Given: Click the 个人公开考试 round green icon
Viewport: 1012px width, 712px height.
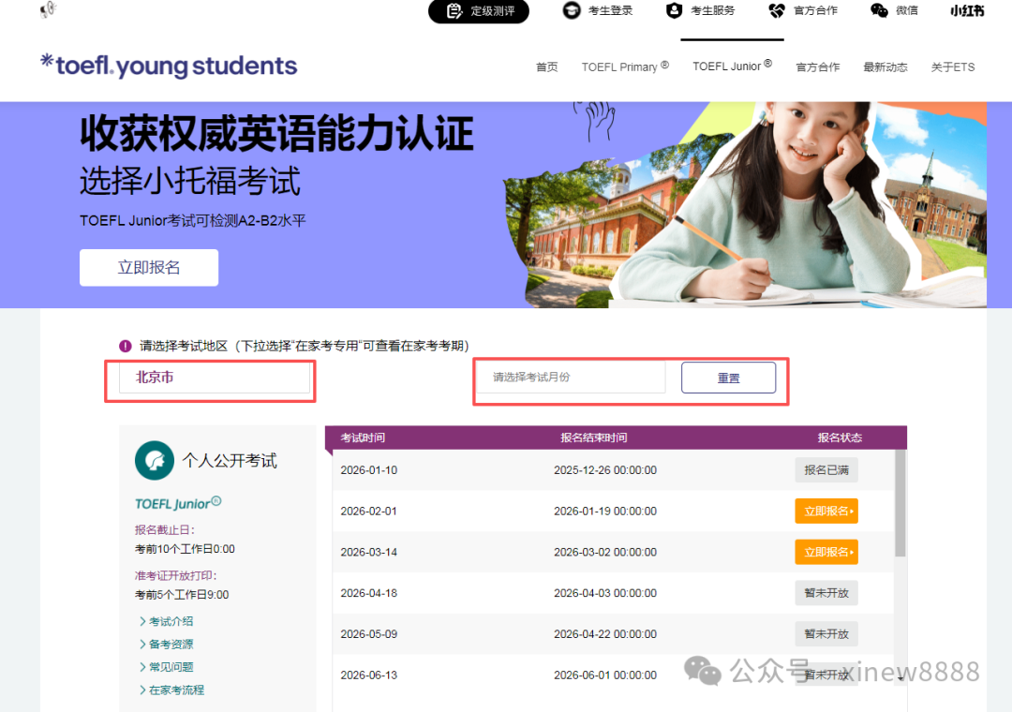Looking at the screenshot, I should click(x=155, y=461).
